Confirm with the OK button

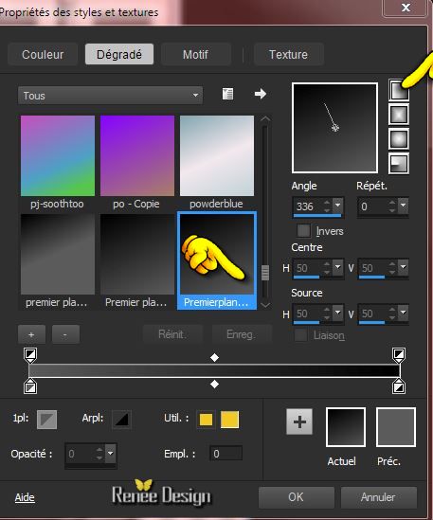296,497
